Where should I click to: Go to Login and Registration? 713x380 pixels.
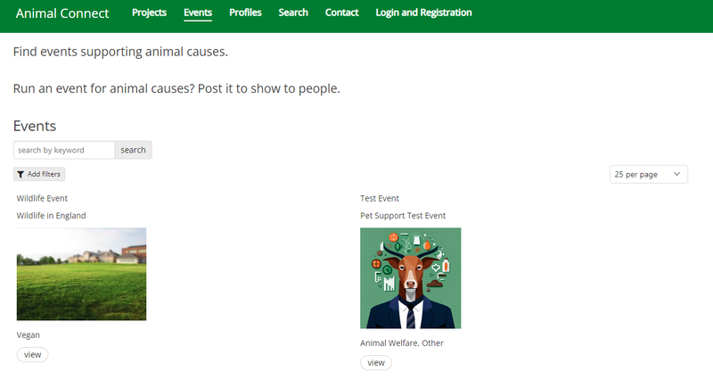tap(423, 12)
